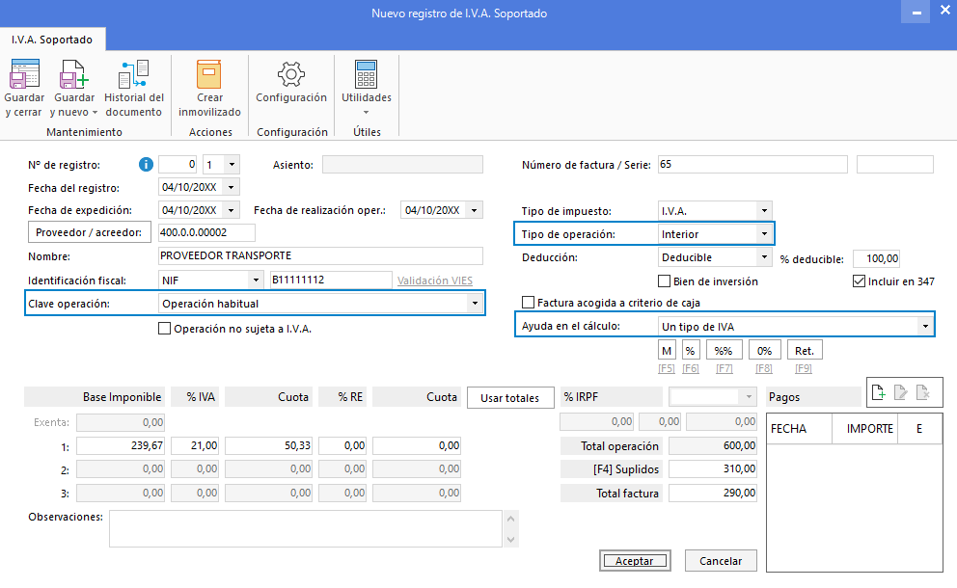Click the blue info icon beside Nº de registro
957x588 pixels.
146,165
